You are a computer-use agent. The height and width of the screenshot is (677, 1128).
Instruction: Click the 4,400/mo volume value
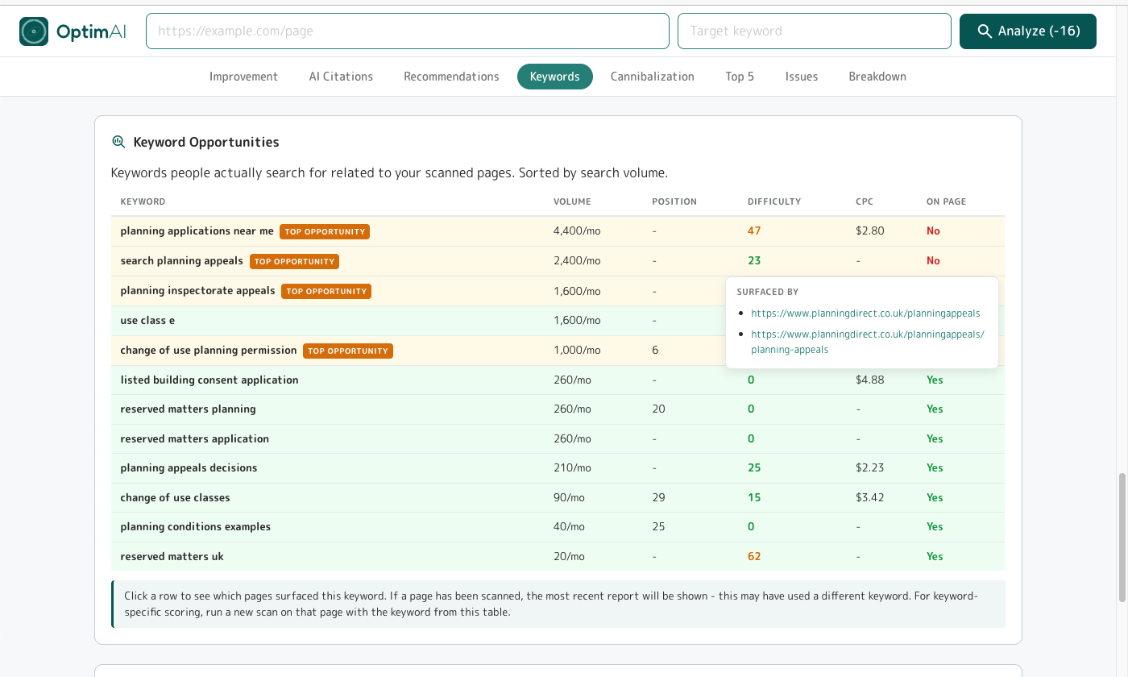[577, 231]
